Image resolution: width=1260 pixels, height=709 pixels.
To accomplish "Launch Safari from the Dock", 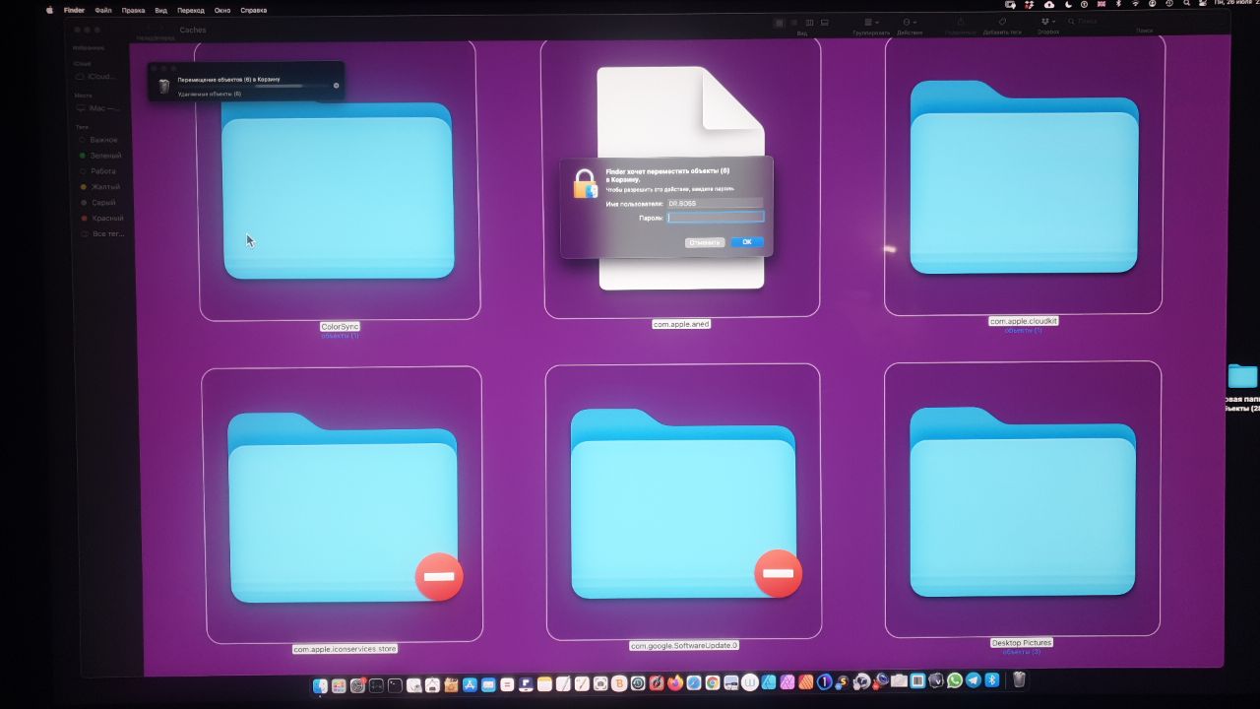I will (694, 682).
